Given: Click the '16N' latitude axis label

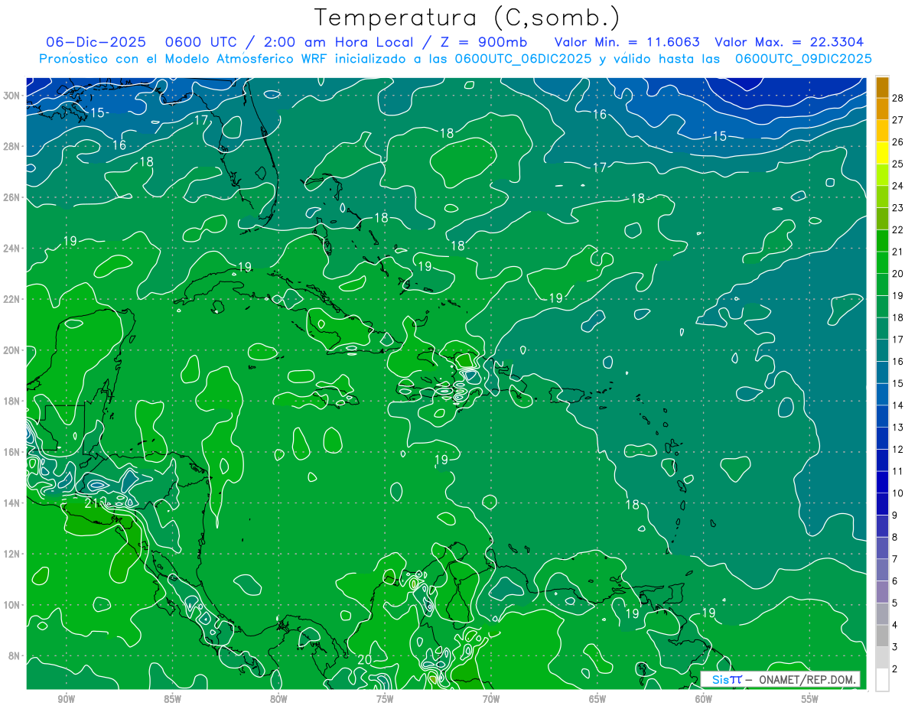Looking at the screenshot, I should (x=13, y=452).
